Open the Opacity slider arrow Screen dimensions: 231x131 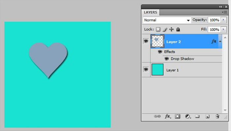pos(223,20)
